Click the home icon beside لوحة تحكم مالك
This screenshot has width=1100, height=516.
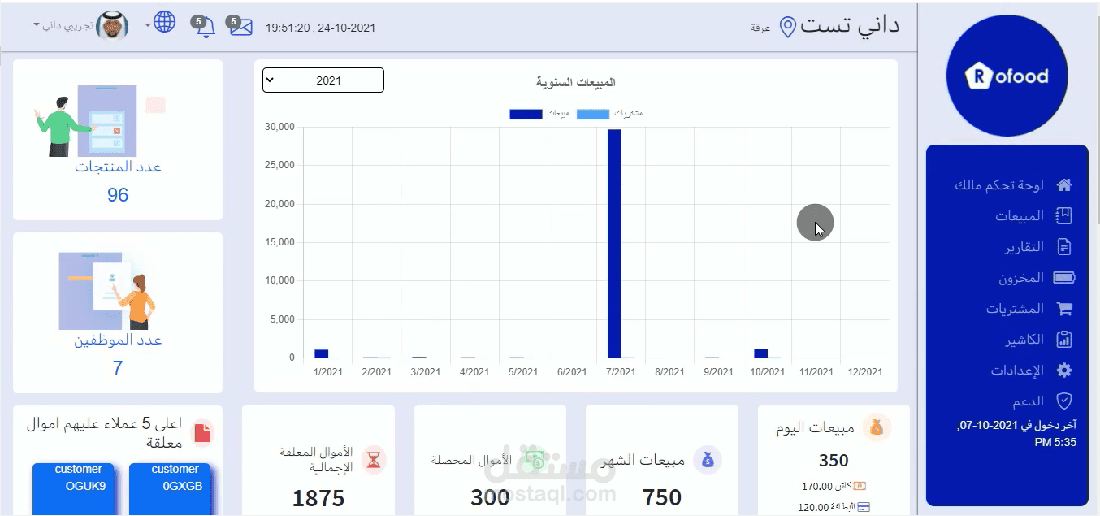(1063, 185)
